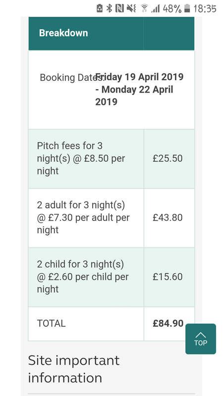
Task: Tap the 48% battery percentage text
Action: [x=172, y=9]
